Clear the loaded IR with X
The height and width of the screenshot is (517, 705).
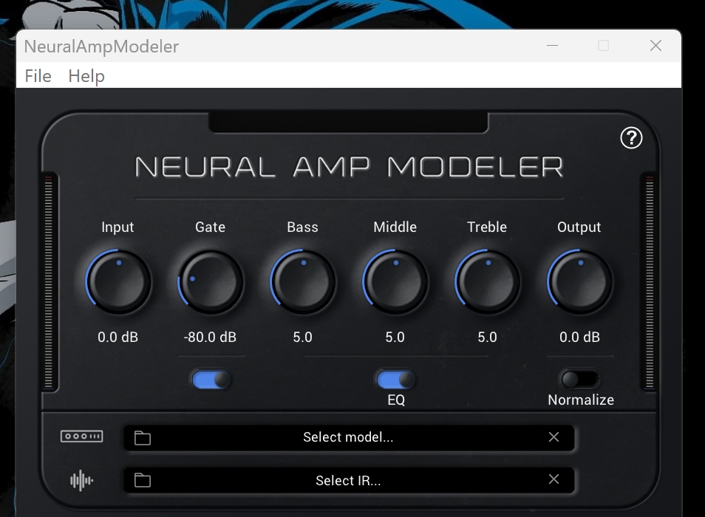(554, 479)
